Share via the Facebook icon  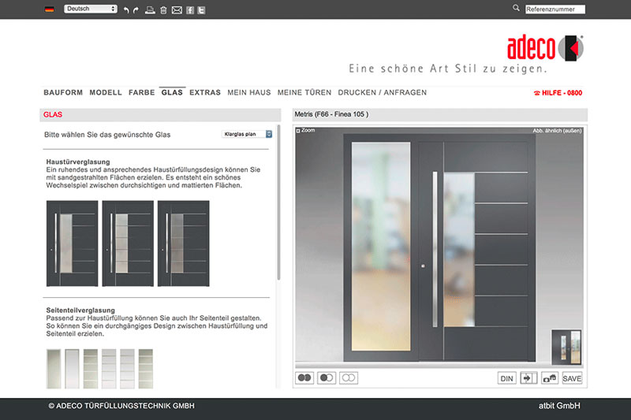(x=190, y=10)
